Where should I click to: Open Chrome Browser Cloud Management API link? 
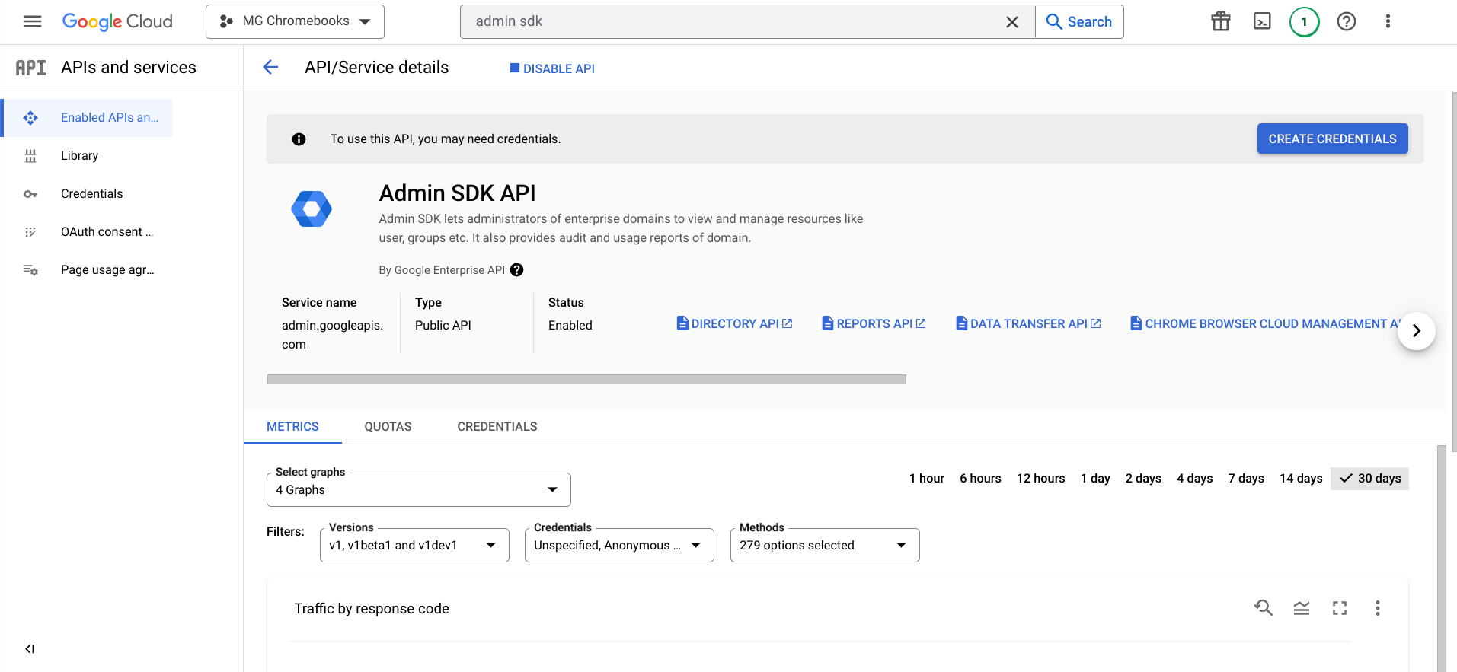(1264, 324)
